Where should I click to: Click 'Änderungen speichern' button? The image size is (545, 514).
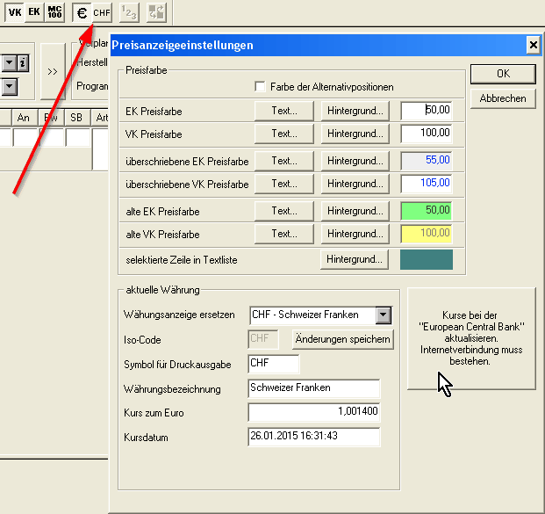click(x=342, y=339)
